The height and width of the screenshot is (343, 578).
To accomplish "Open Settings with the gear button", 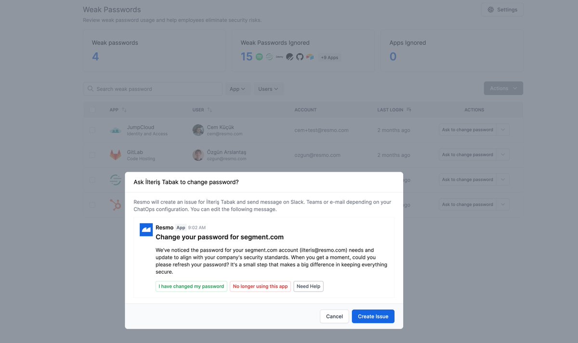I will 502,10.
